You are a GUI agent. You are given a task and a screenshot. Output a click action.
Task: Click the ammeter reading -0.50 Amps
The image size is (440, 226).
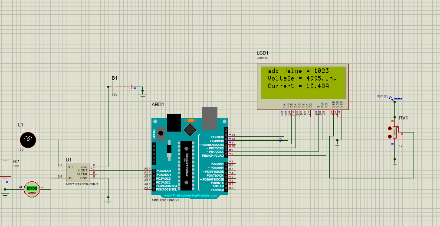(32, 189)
